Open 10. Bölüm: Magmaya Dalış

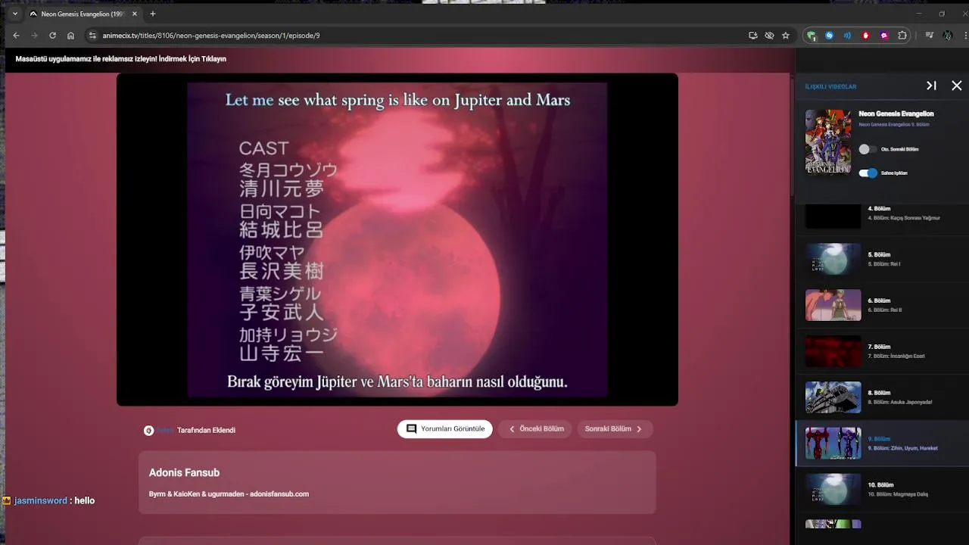pos(882,489)
